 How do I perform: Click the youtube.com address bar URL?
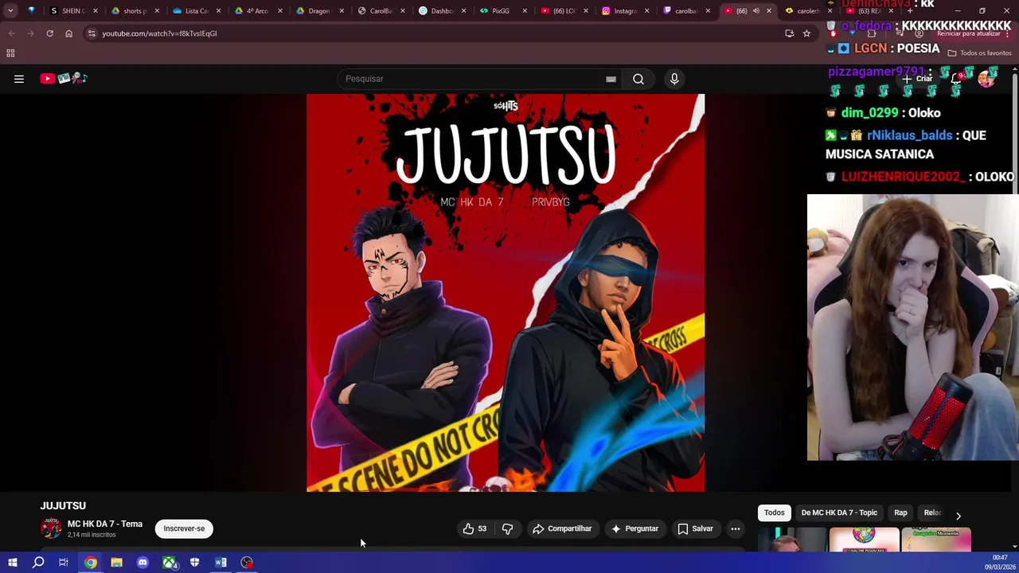coord(159,33)
